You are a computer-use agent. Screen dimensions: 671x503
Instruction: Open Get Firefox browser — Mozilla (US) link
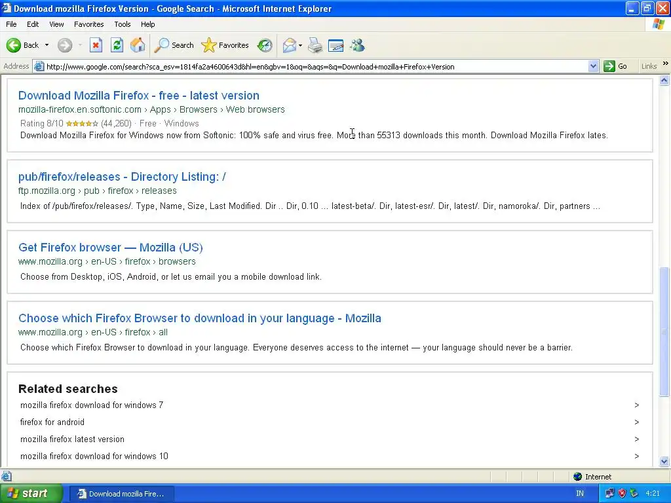pos(110,247)
